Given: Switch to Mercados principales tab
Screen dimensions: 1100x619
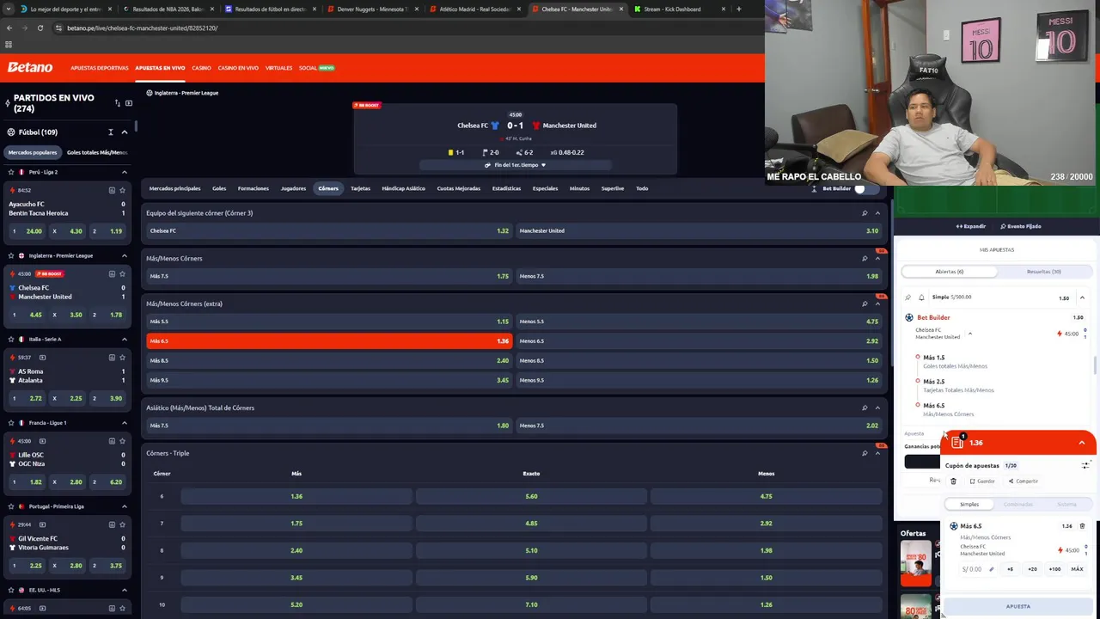Looking at the screenshot, I should click(174, 188).
